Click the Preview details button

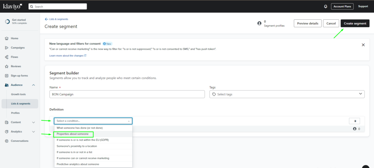pos(308,23)
